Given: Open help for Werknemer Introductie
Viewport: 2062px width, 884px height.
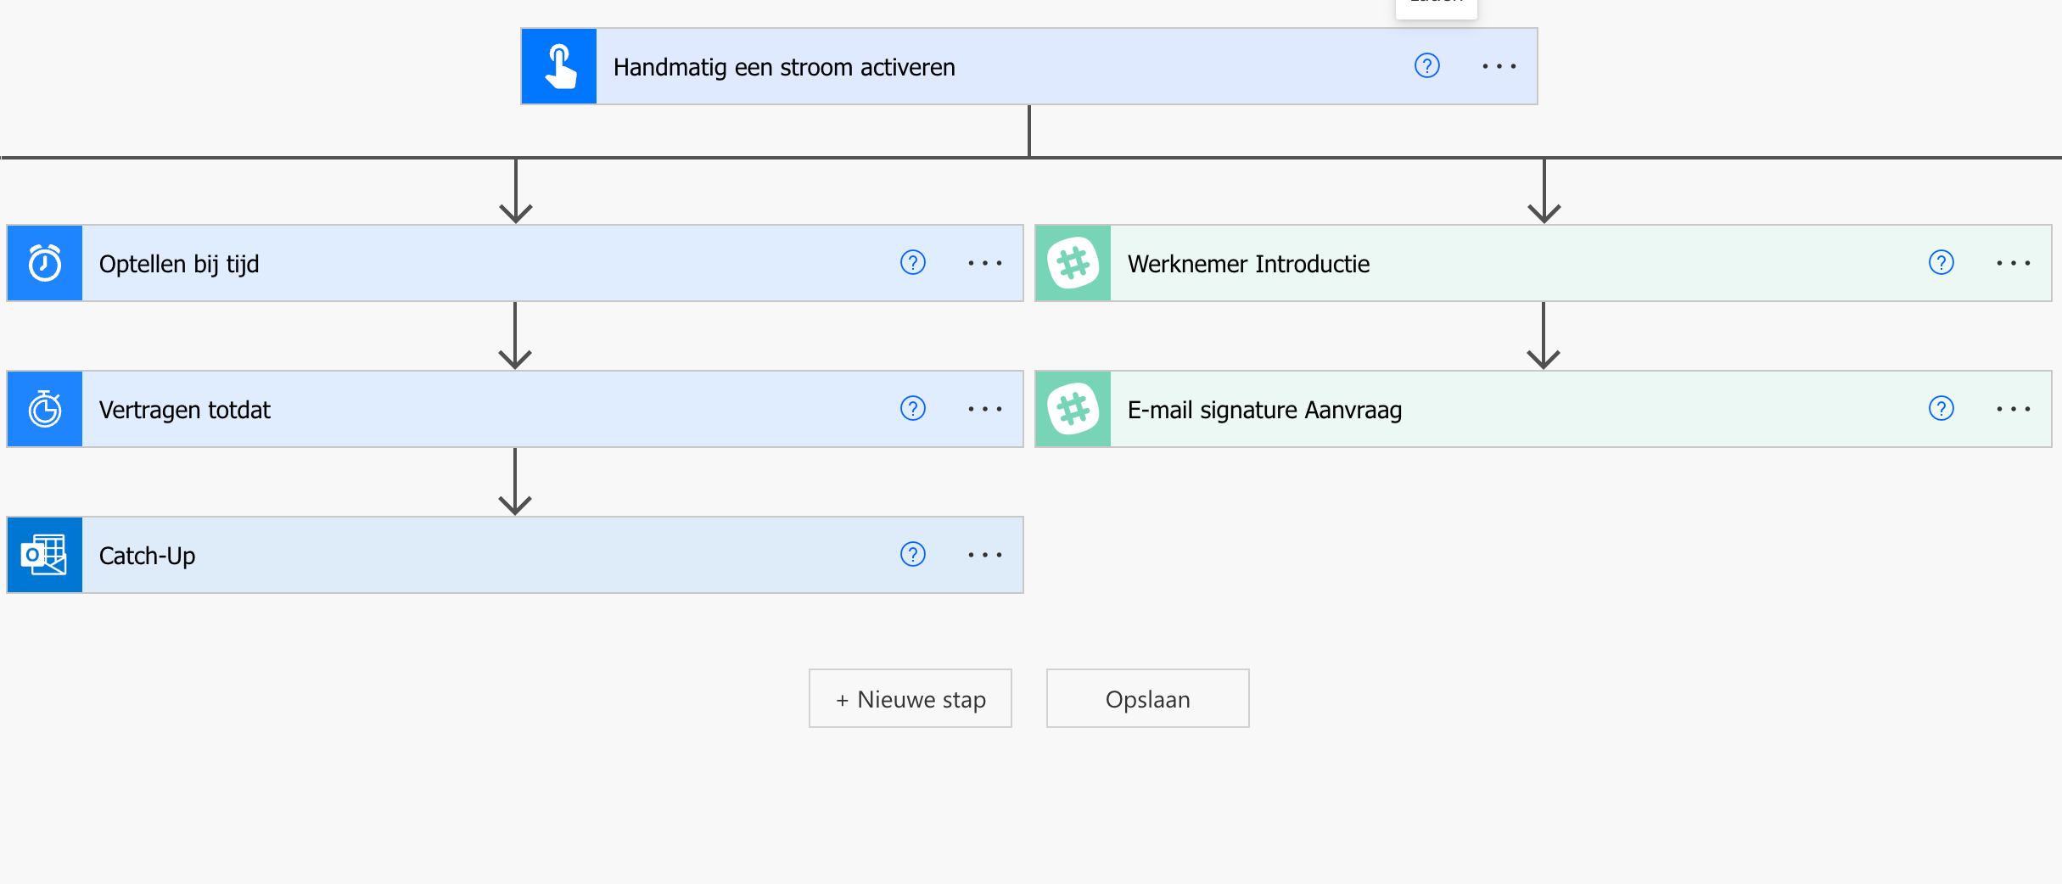Looking at the screenshot, I should pos(1942,263).
